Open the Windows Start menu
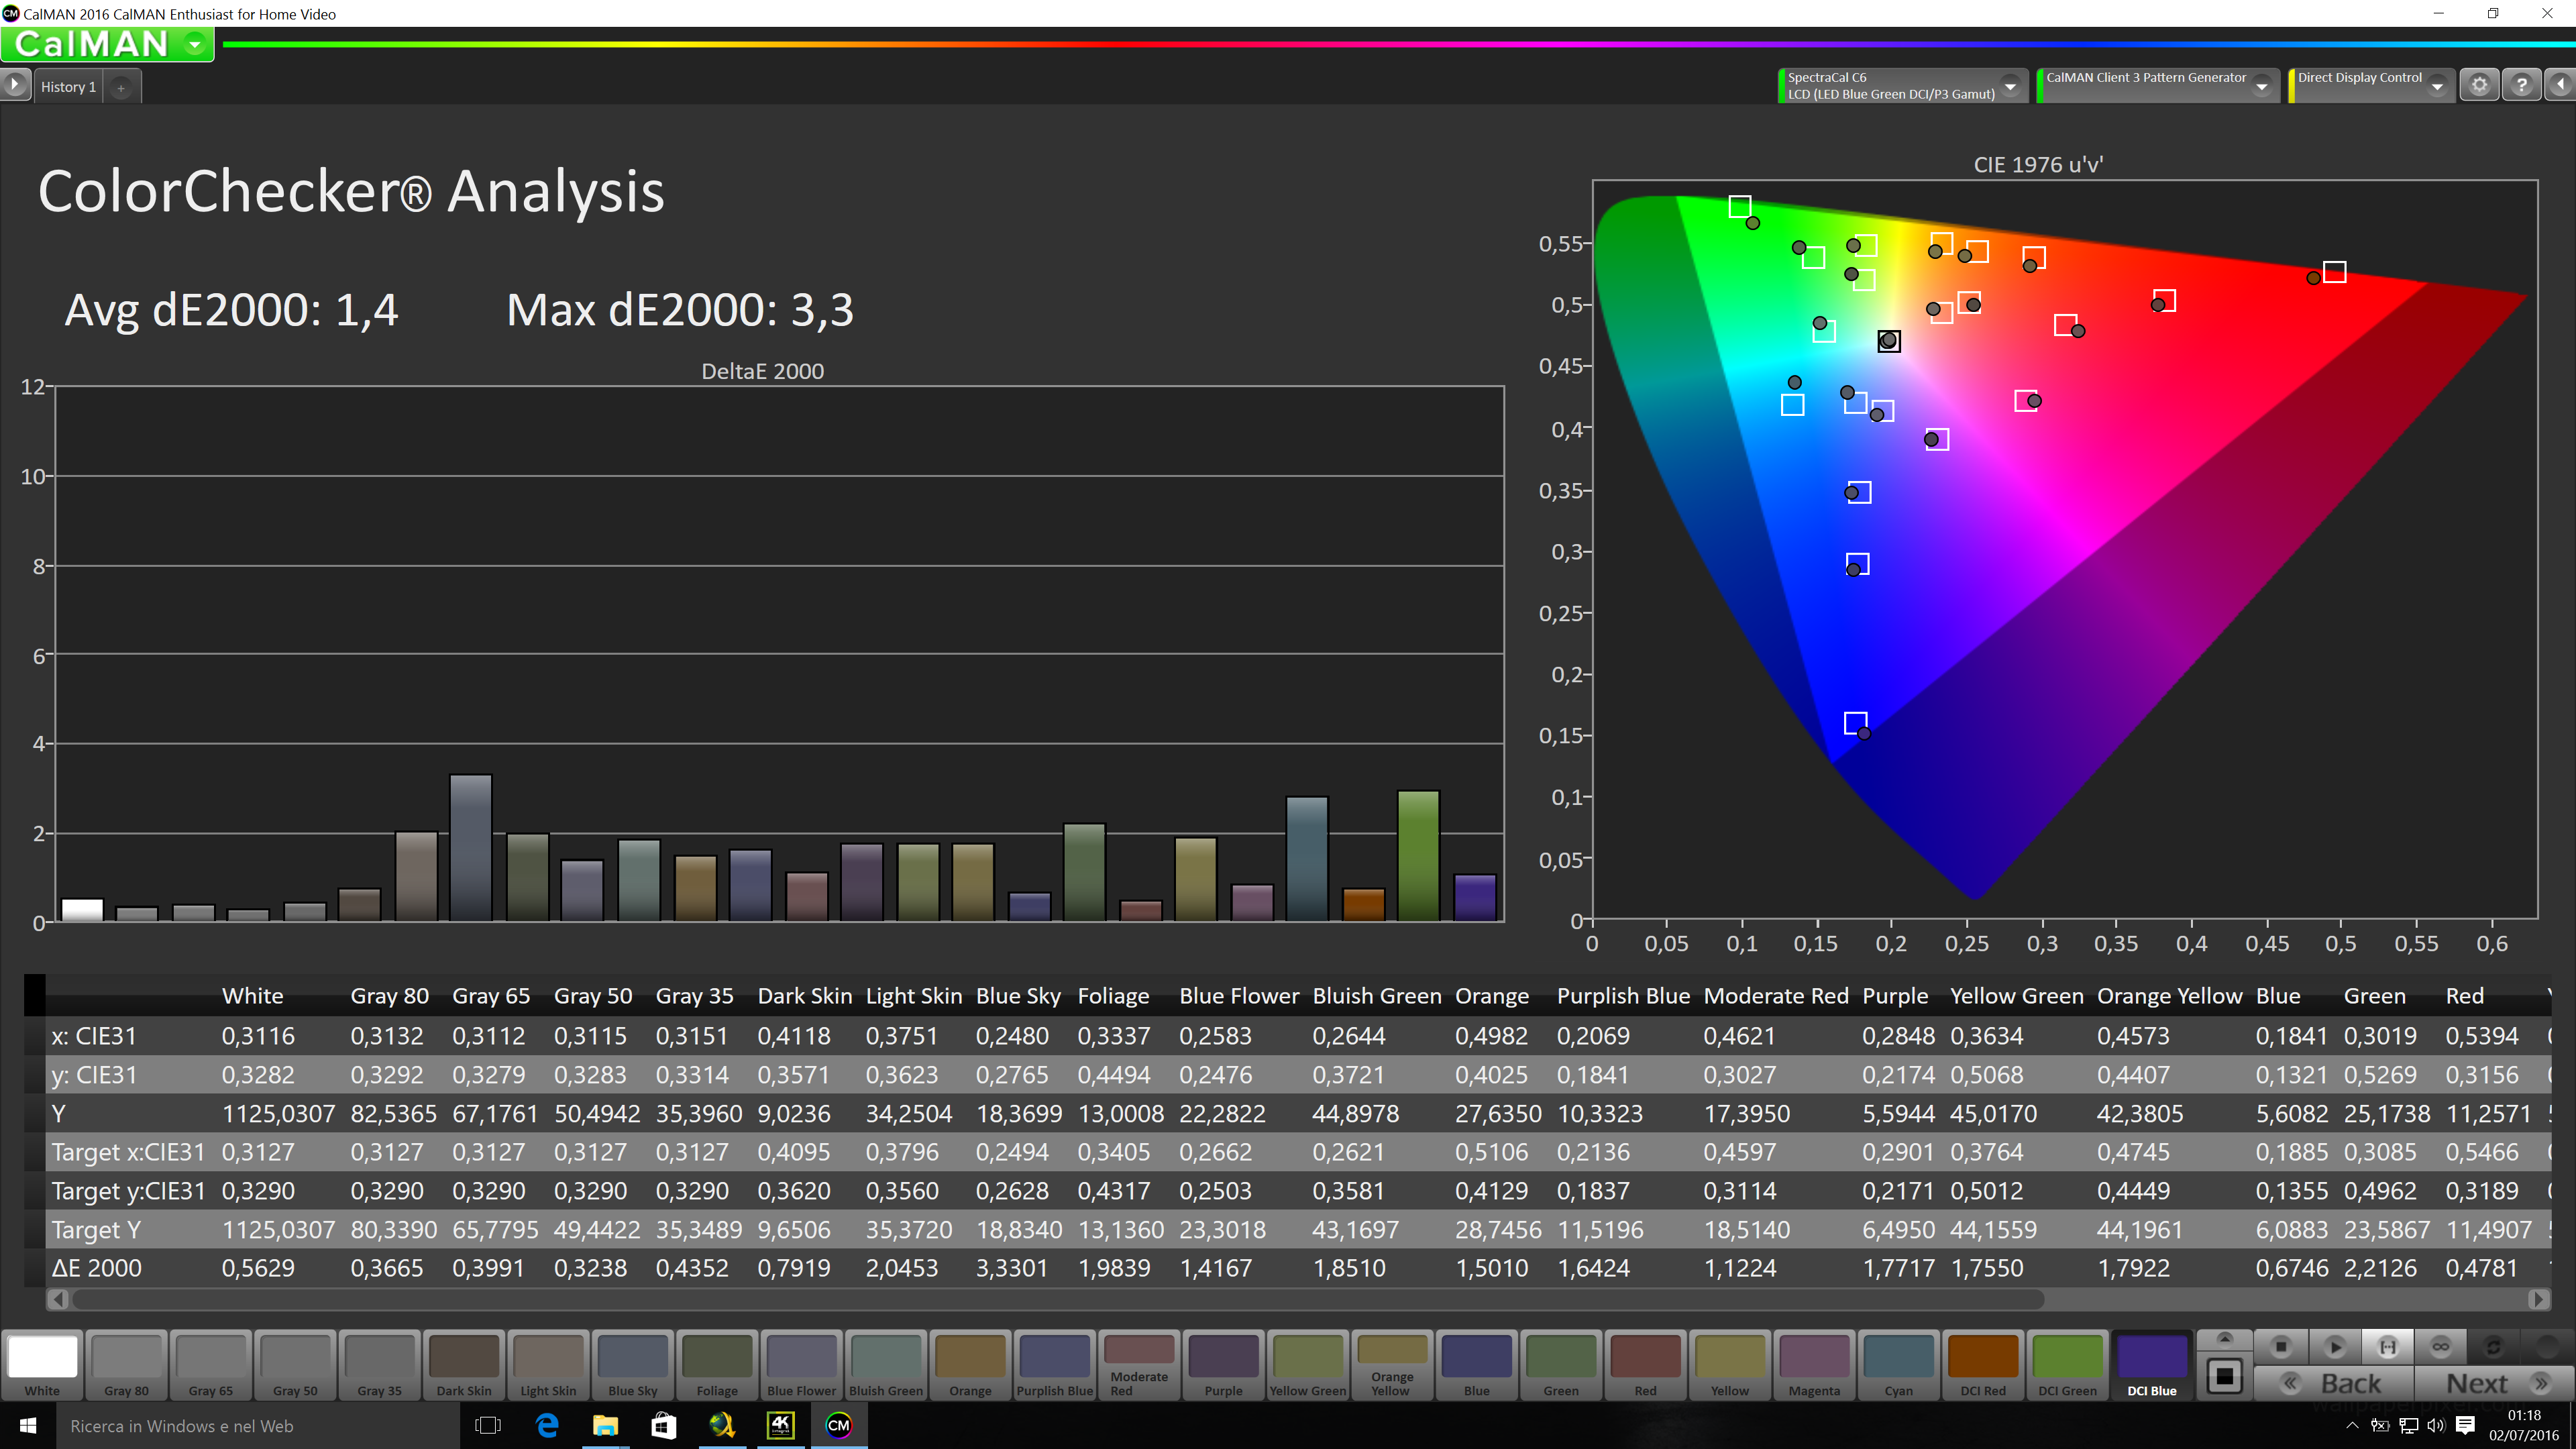2576x1449 pixels. point(28,1425)
